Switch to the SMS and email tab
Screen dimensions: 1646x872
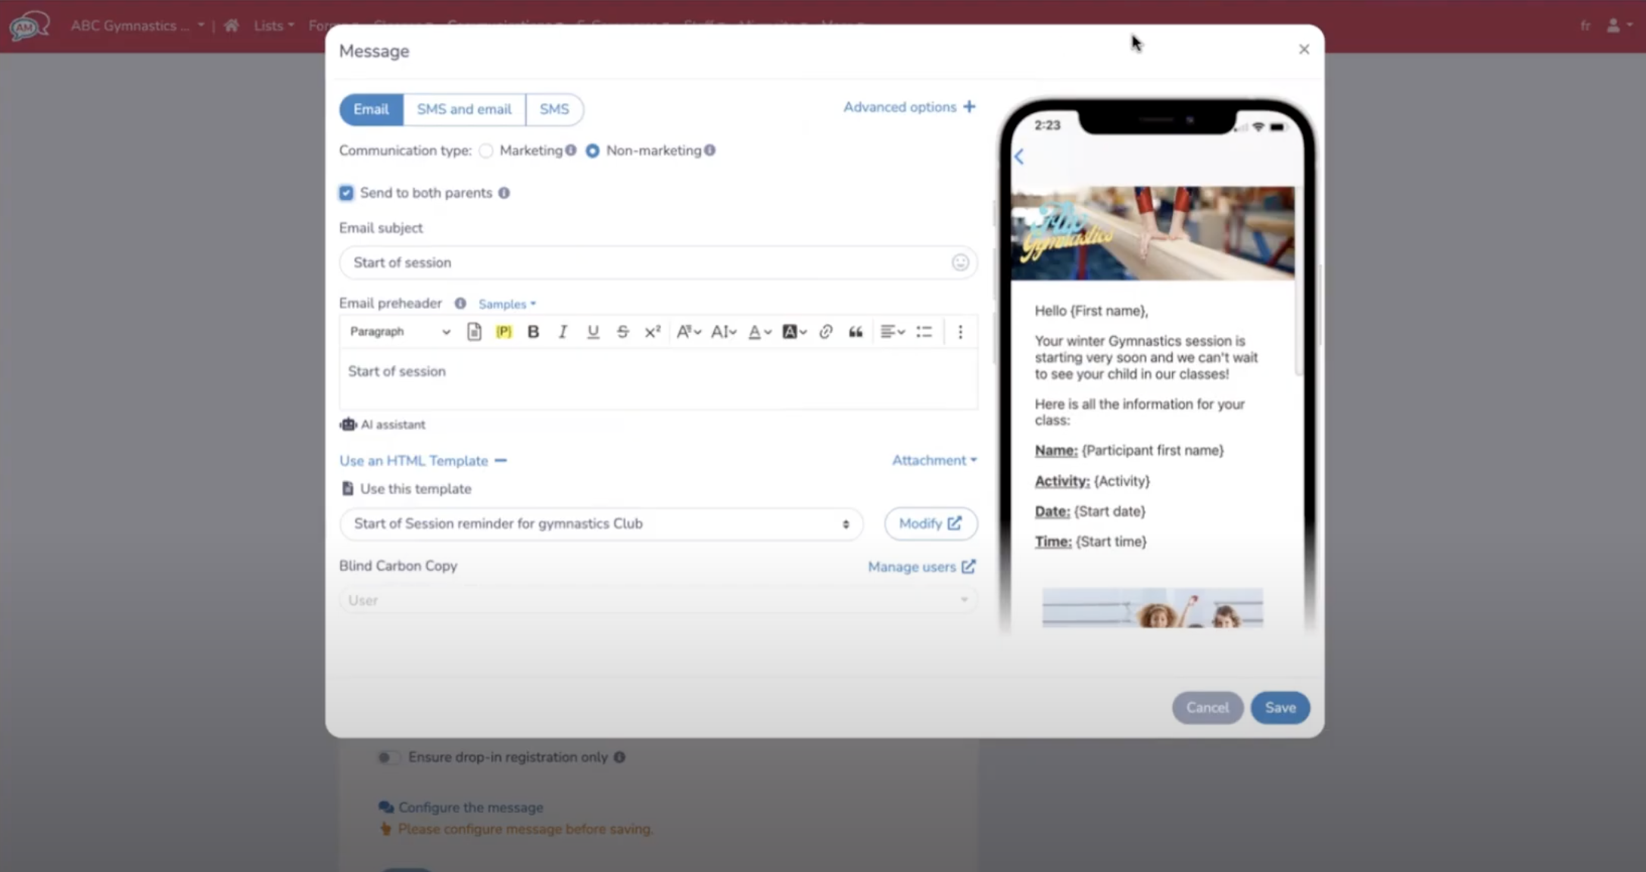click(x=463, y=109)
